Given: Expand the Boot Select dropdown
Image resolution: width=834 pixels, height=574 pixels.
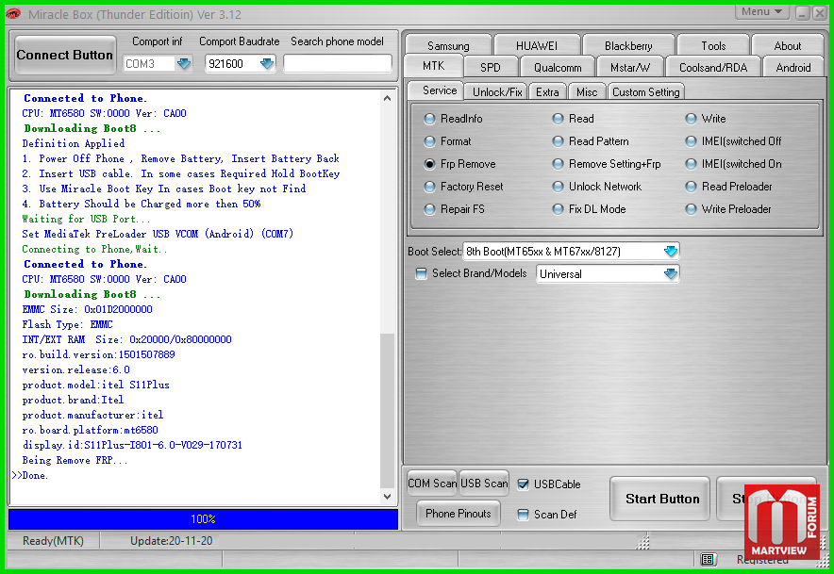Looking at the screenshot, I should point(671,252).
